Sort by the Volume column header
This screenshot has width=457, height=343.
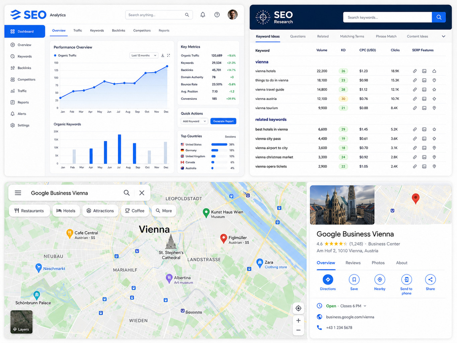point(322,50)
